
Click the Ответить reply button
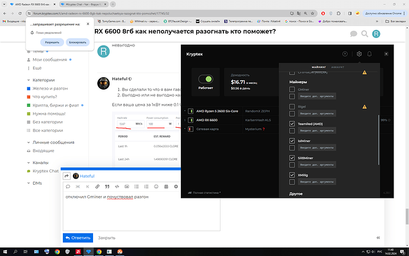78,238
